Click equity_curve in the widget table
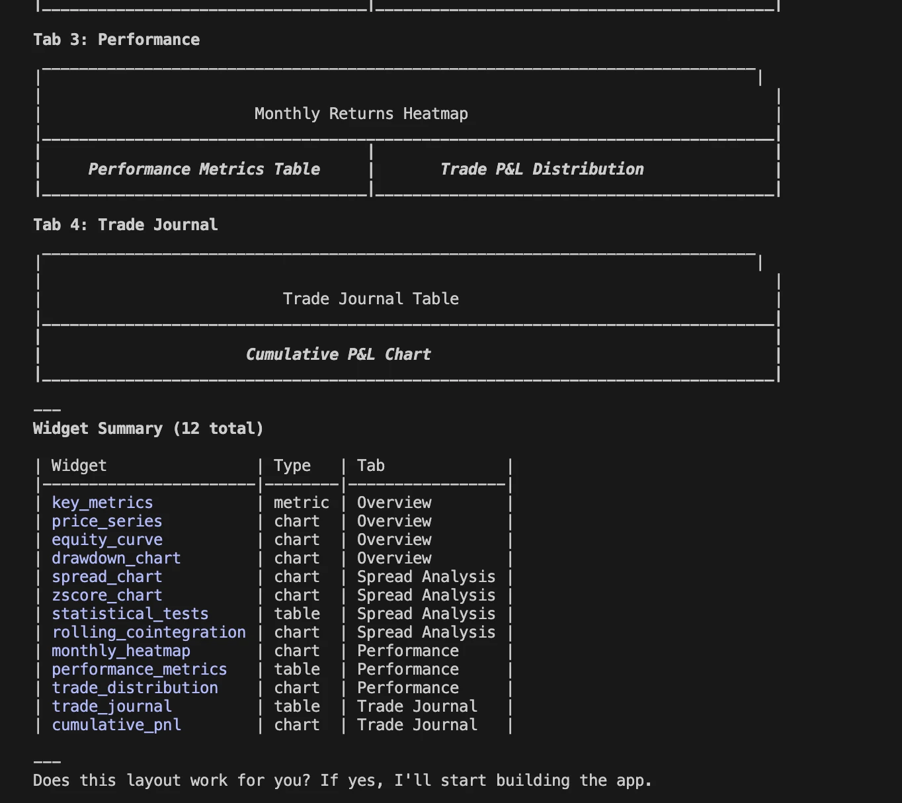 click(107, 540)
